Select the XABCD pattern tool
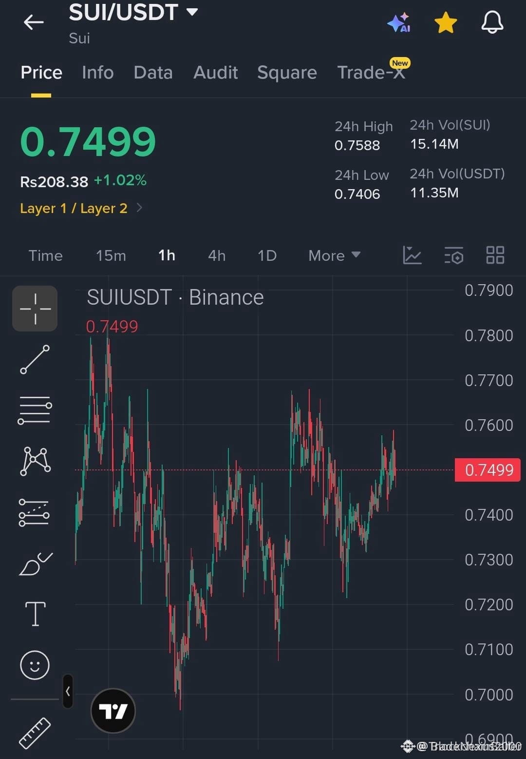 [35, 461]
